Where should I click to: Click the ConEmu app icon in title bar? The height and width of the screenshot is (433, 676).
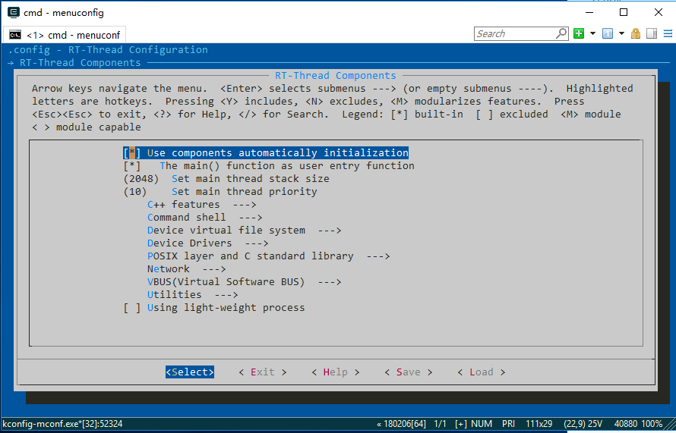[x=14, y=12]
